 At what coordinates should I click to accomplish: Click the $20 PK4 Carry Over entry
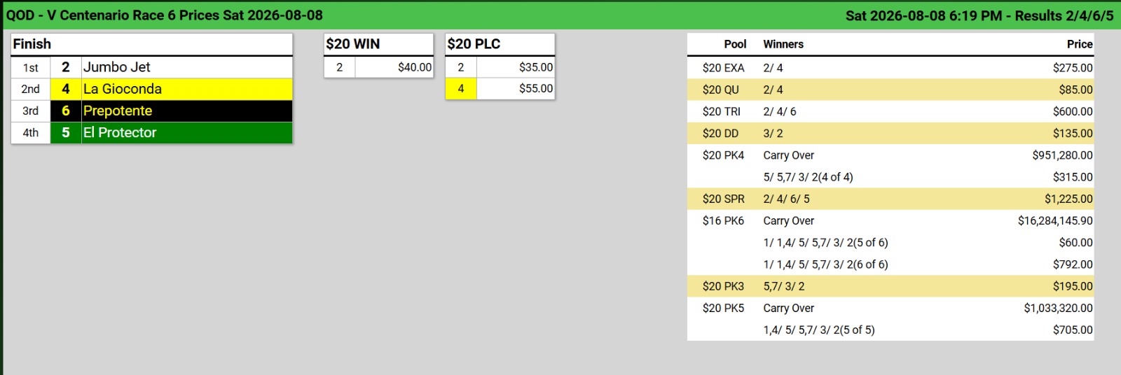[x=788, y=155]
